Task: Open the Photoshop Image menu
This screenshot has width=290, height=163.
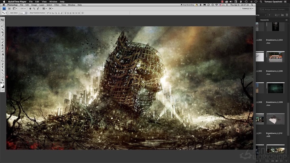Action: (34, 5)
